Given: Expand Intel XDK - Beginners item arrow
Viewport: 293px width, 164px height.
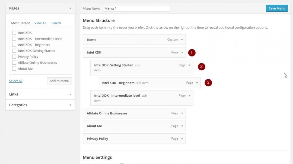Looking at the screenshot, I should pos(197,83).
